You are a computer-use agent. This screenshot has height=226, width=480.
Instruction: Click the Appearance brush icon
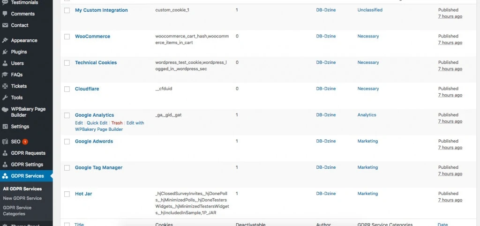click(x=5, y=40)
